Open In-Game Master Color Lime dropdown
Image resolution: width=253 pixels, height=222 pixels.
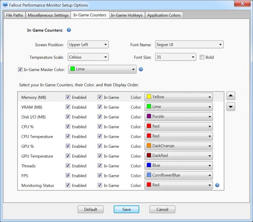102,69
